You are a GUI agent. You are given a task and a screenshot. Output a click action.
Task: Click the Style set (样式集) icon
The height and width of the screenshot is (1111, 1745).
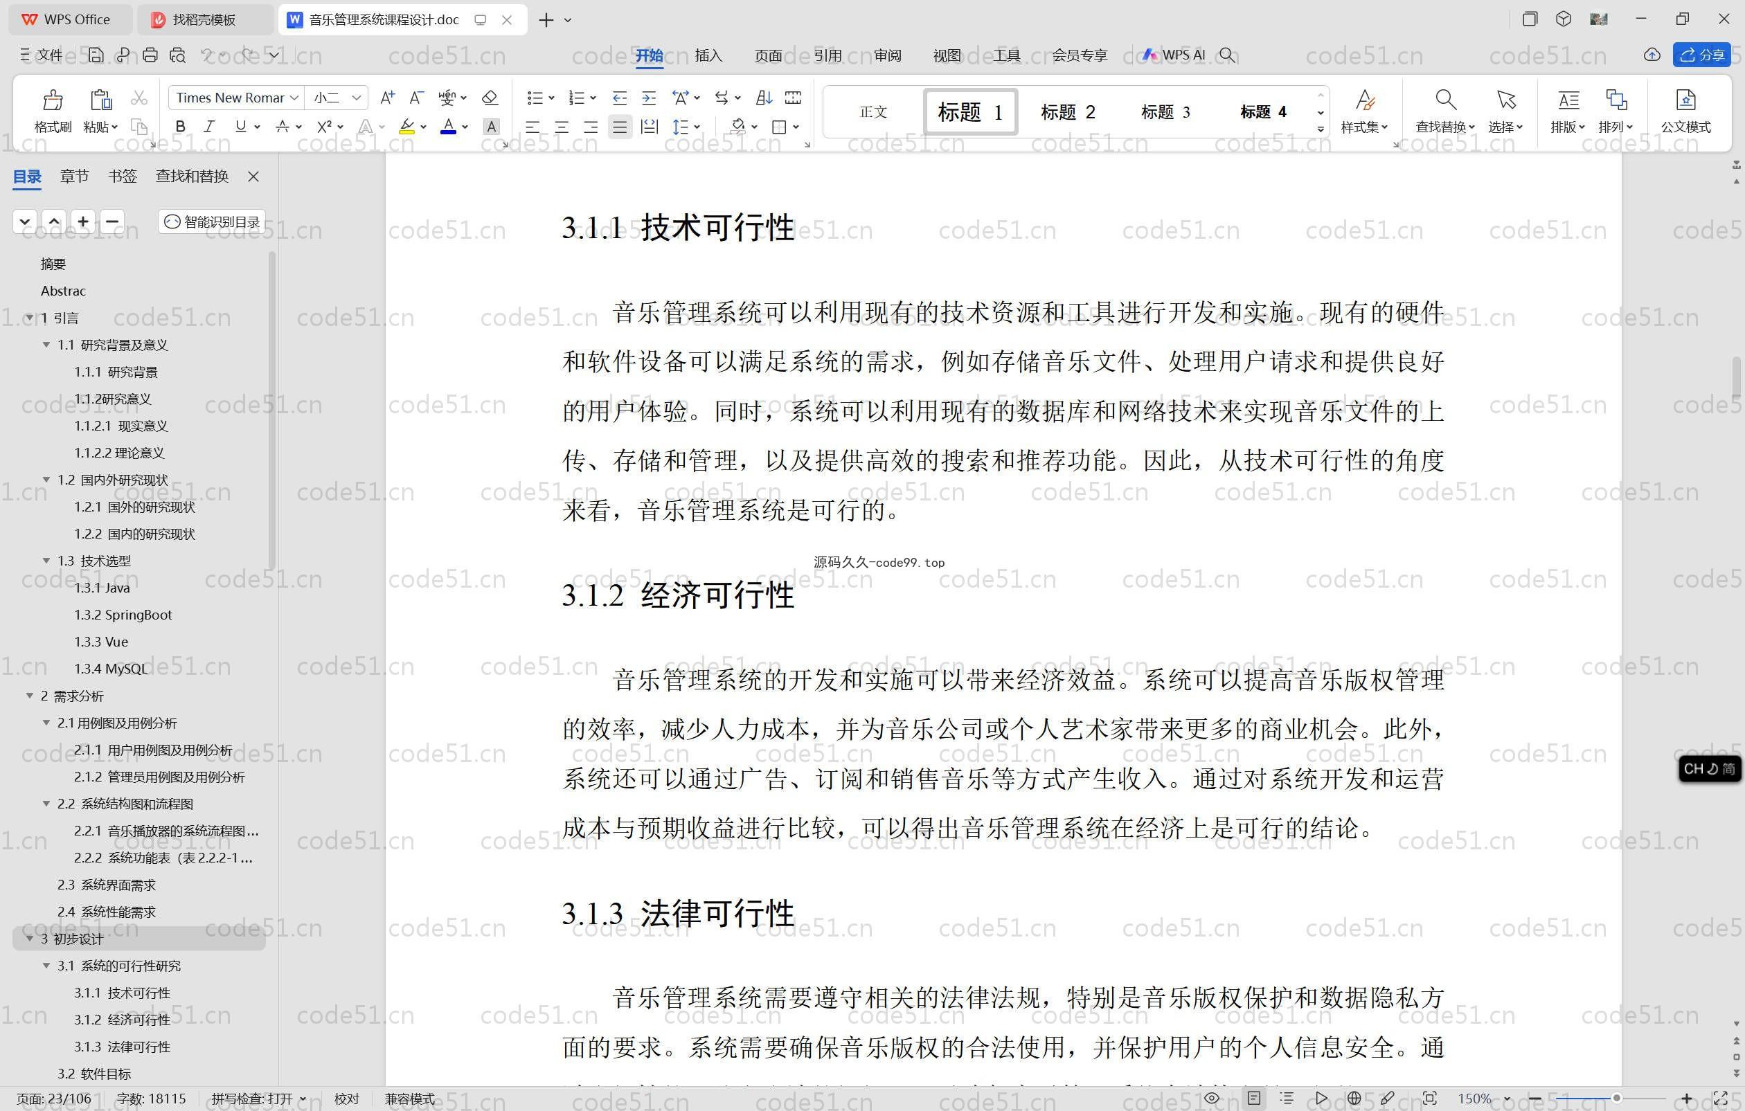pyautogui.click(x=1365, y=100)
